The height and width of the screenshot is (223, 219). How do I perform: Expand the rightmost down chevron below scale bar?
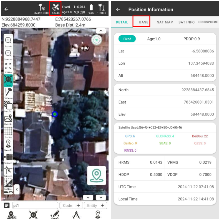(x=101, y=197)
